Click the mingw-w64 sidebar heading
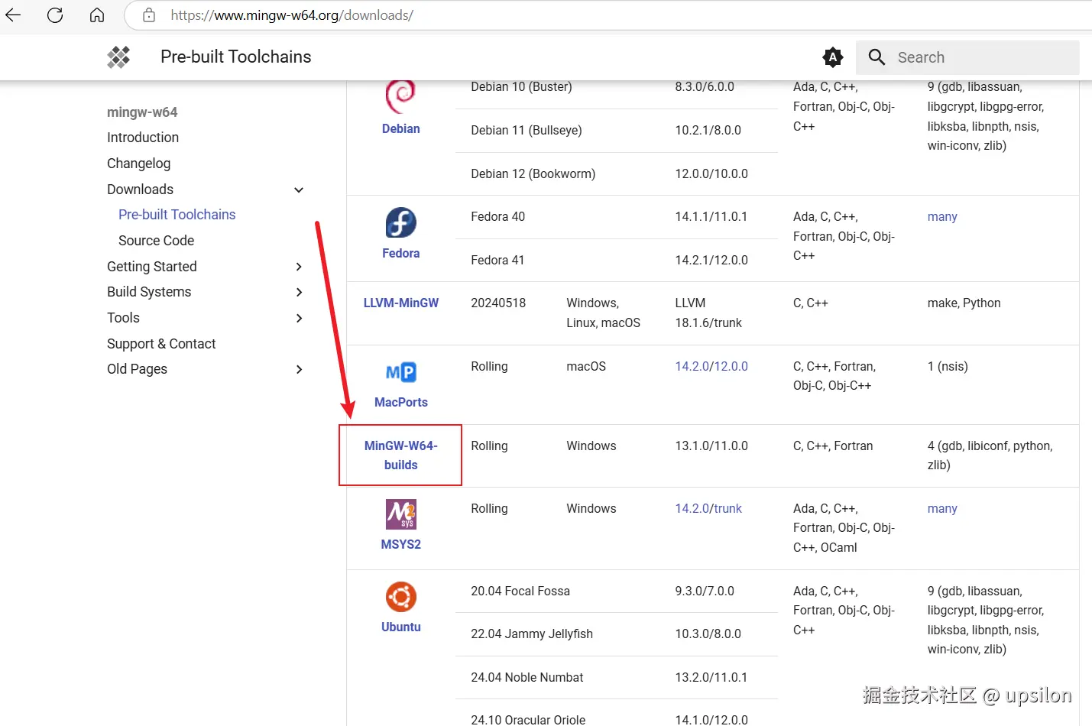1092x726 pixels. pos(142,112)
